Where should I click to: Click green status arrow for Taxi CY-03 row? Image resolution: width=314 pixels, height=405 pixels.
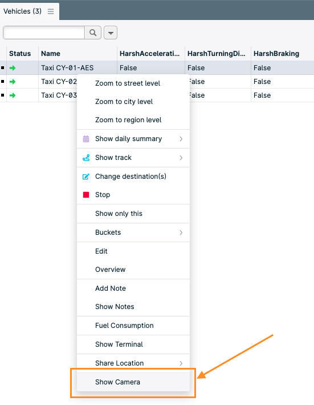coord(13,95)
